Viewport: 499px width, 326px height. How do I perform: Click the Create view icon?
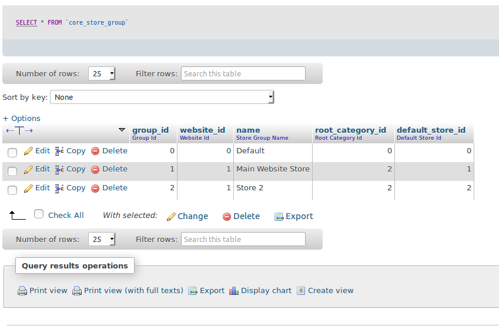tap(301, 291)
